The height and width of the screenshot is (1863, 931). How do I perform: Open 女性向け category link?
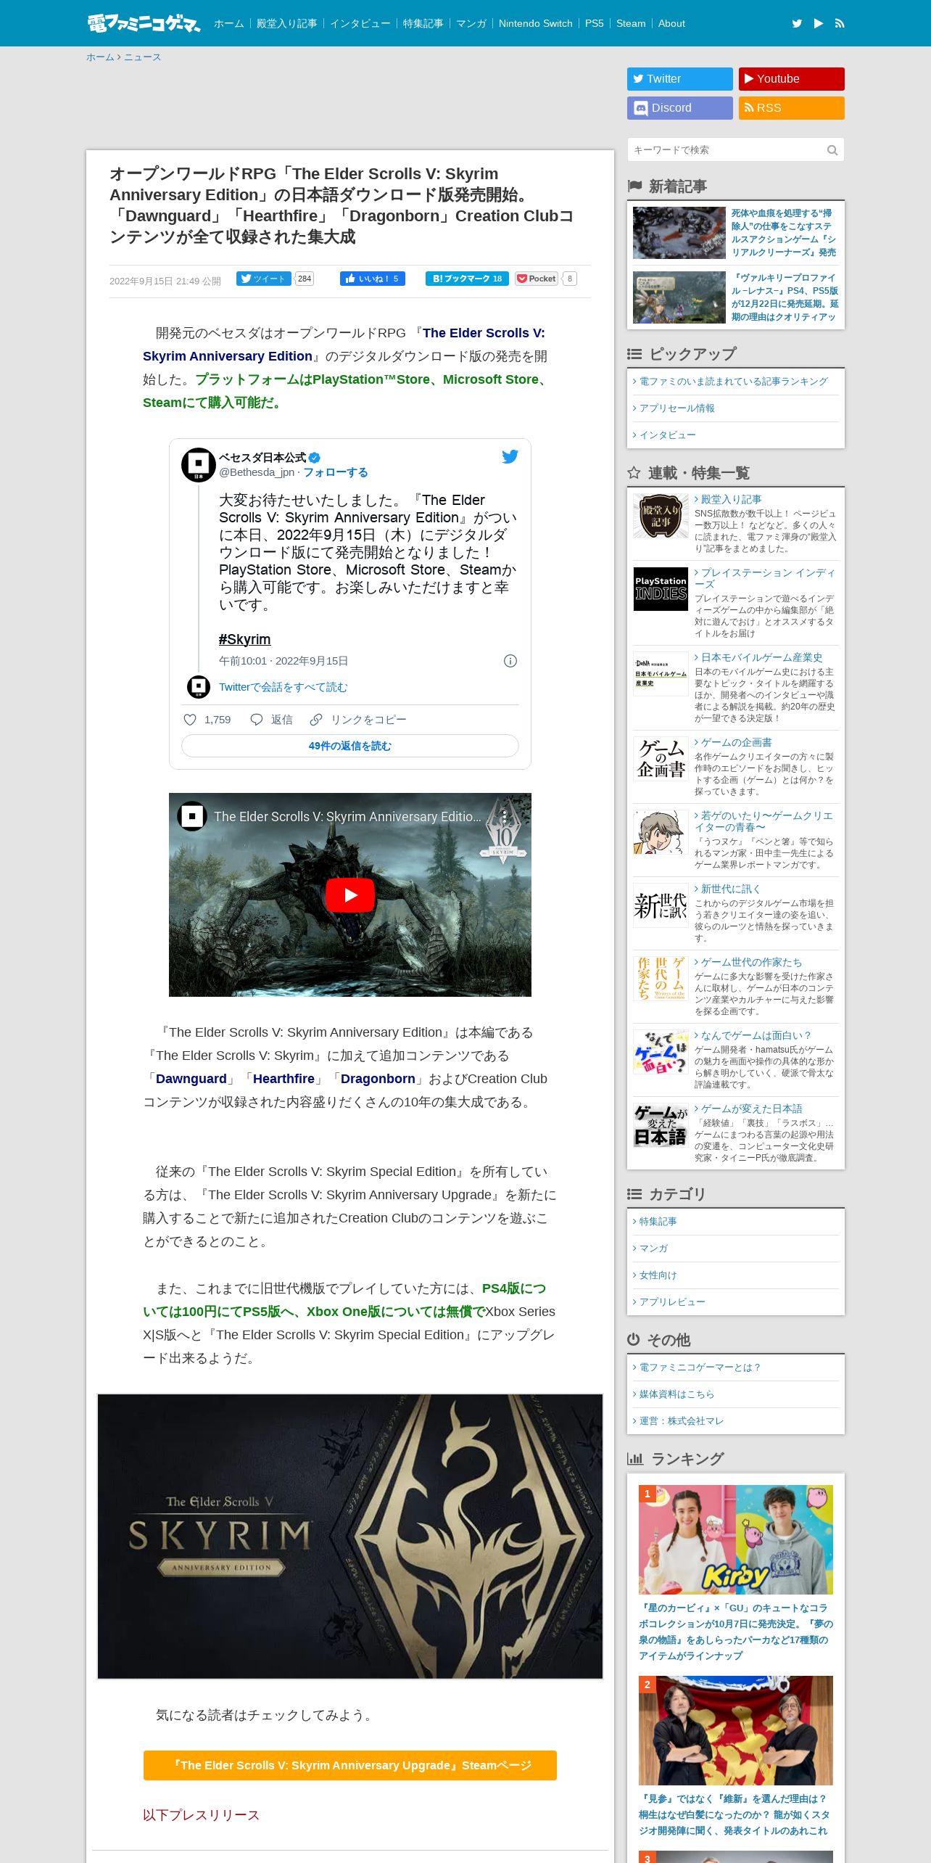pos(658,1275)
